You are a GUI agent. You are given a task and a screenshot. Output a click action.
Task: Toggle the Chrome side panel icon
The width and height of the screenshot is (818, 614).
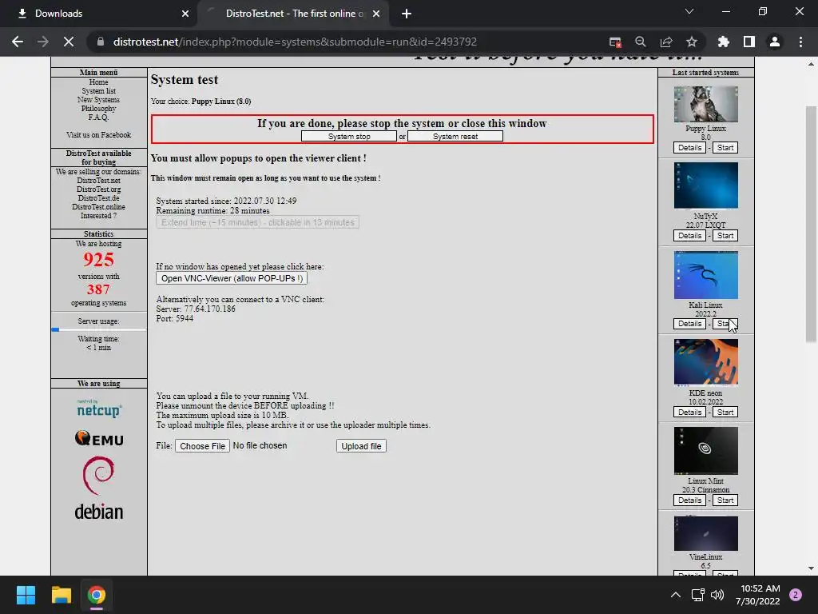pyautogui.click(x=749, y=42)
